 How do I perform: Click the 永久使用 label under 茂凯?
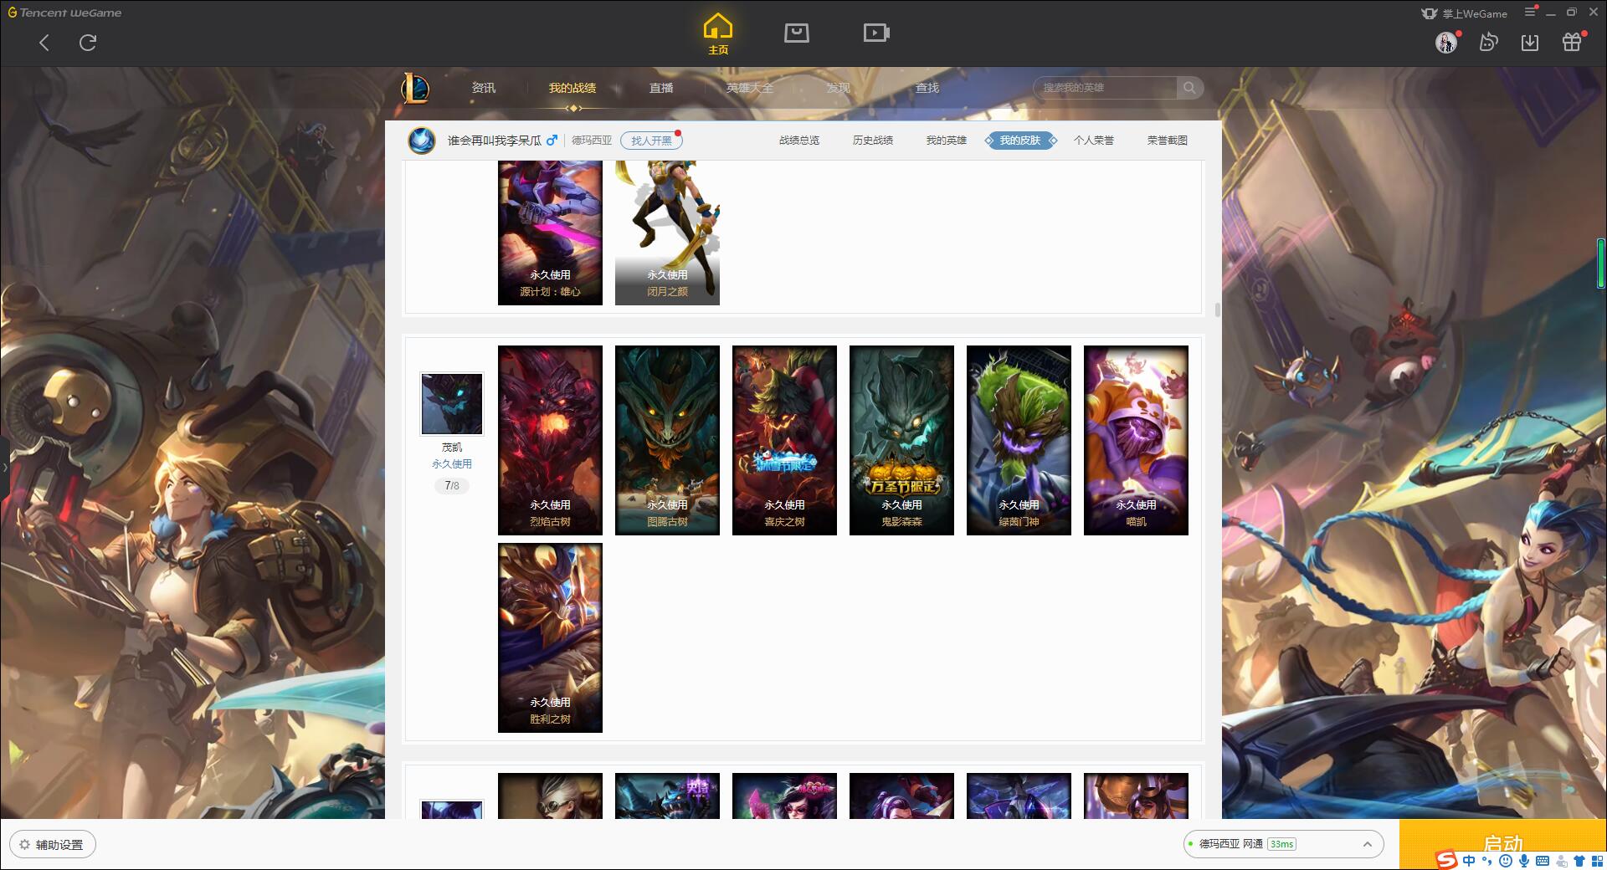pos(452,463)
